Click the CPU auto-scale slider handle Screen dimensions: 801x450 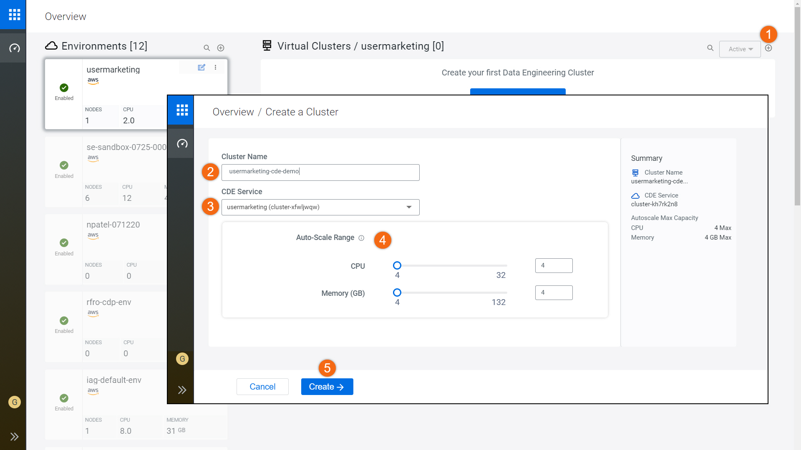tap(397, 265)
